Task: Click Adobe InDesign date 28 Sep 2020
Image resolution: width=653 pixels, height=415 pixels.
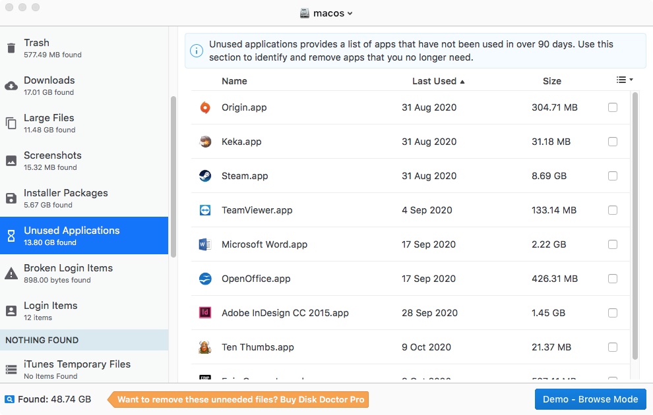Action: (x=429, y=313)
